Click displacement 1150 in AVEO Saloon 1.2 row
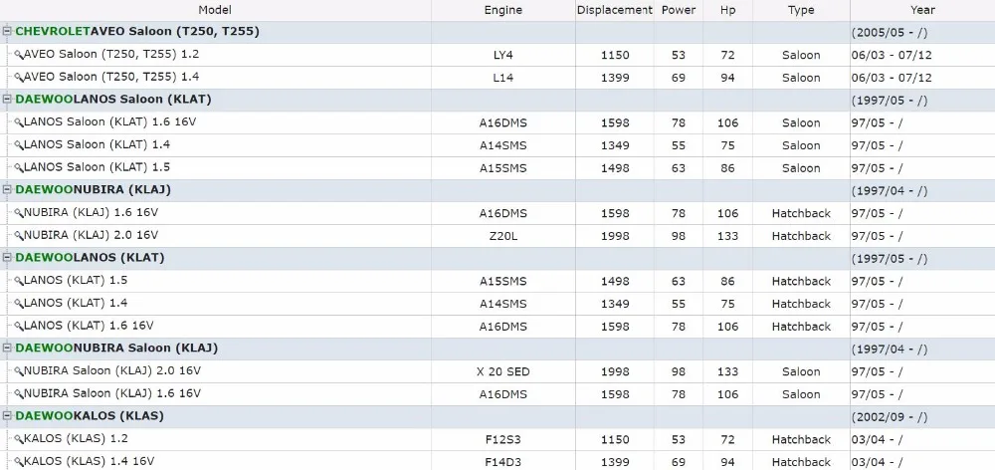The height and width of the screenshot is (470, 995). [x=615, y=55]
